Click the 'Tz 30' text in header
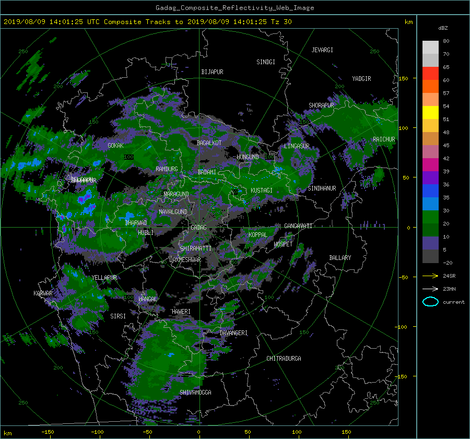The width and height of the screenshot is (470, 439). tap(281, 21)
